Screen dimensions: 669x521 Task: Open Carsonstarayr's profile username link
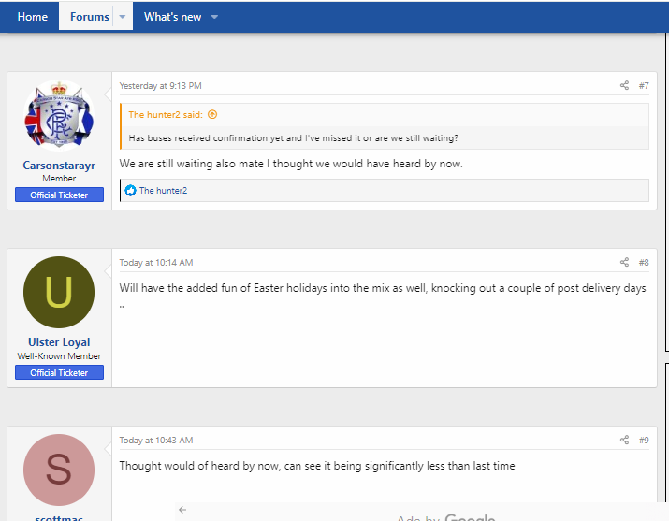click(59, 166)
